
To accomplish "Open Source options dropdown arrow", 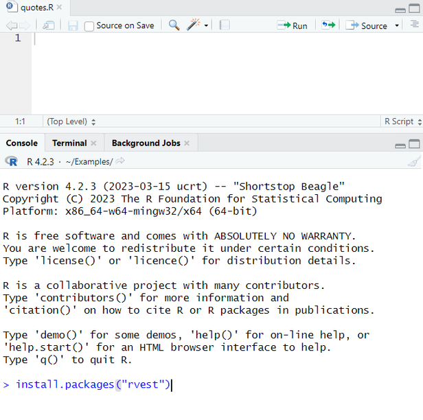I will [397, 25].
